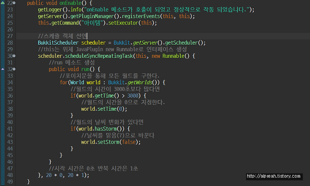Click setStorm on line 43
Viewport: 310px width, 186px height.
click(x=108, y=142)
